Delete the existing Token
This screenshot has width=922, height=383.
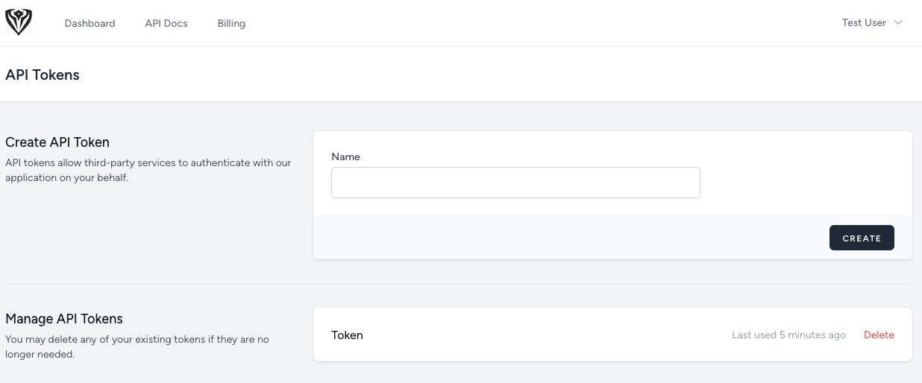(879, 335)
